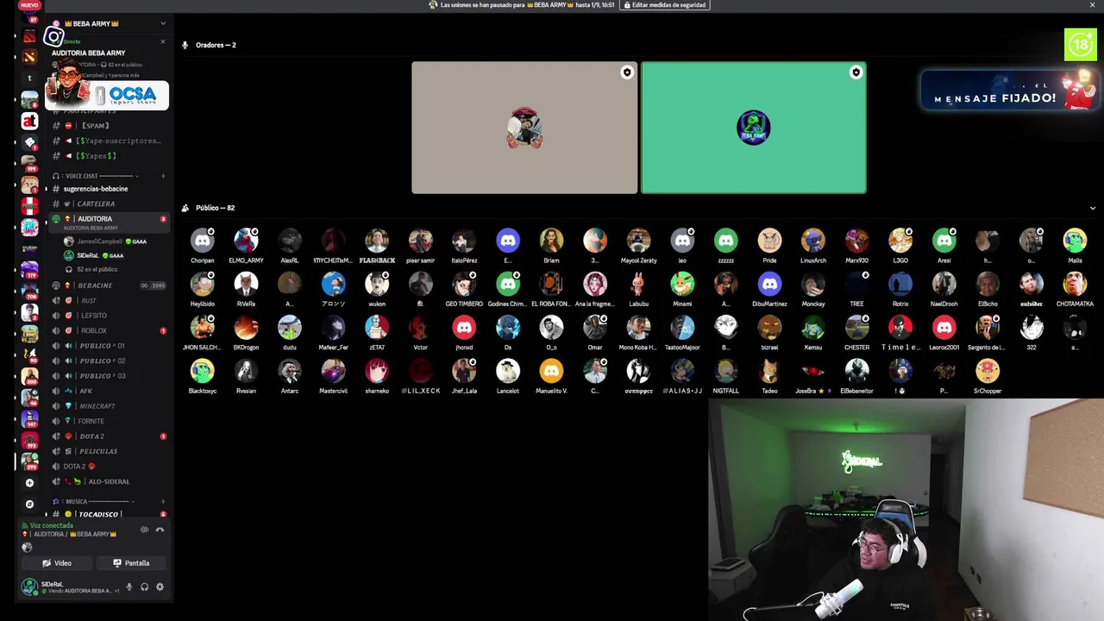Image resolution: width=1104 pixels, height=621 pixels.
Task: Join the PUBLICO 01 voice channel
Action: tap(107, 346)
